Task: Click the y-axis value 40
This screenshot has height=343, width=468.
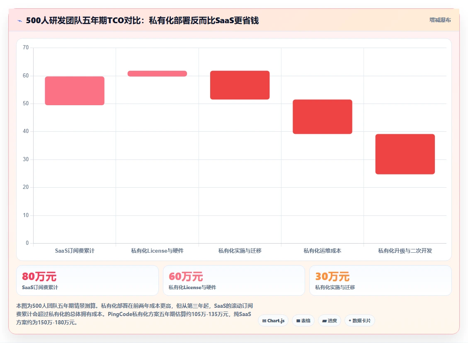Action: coord(26,131)
